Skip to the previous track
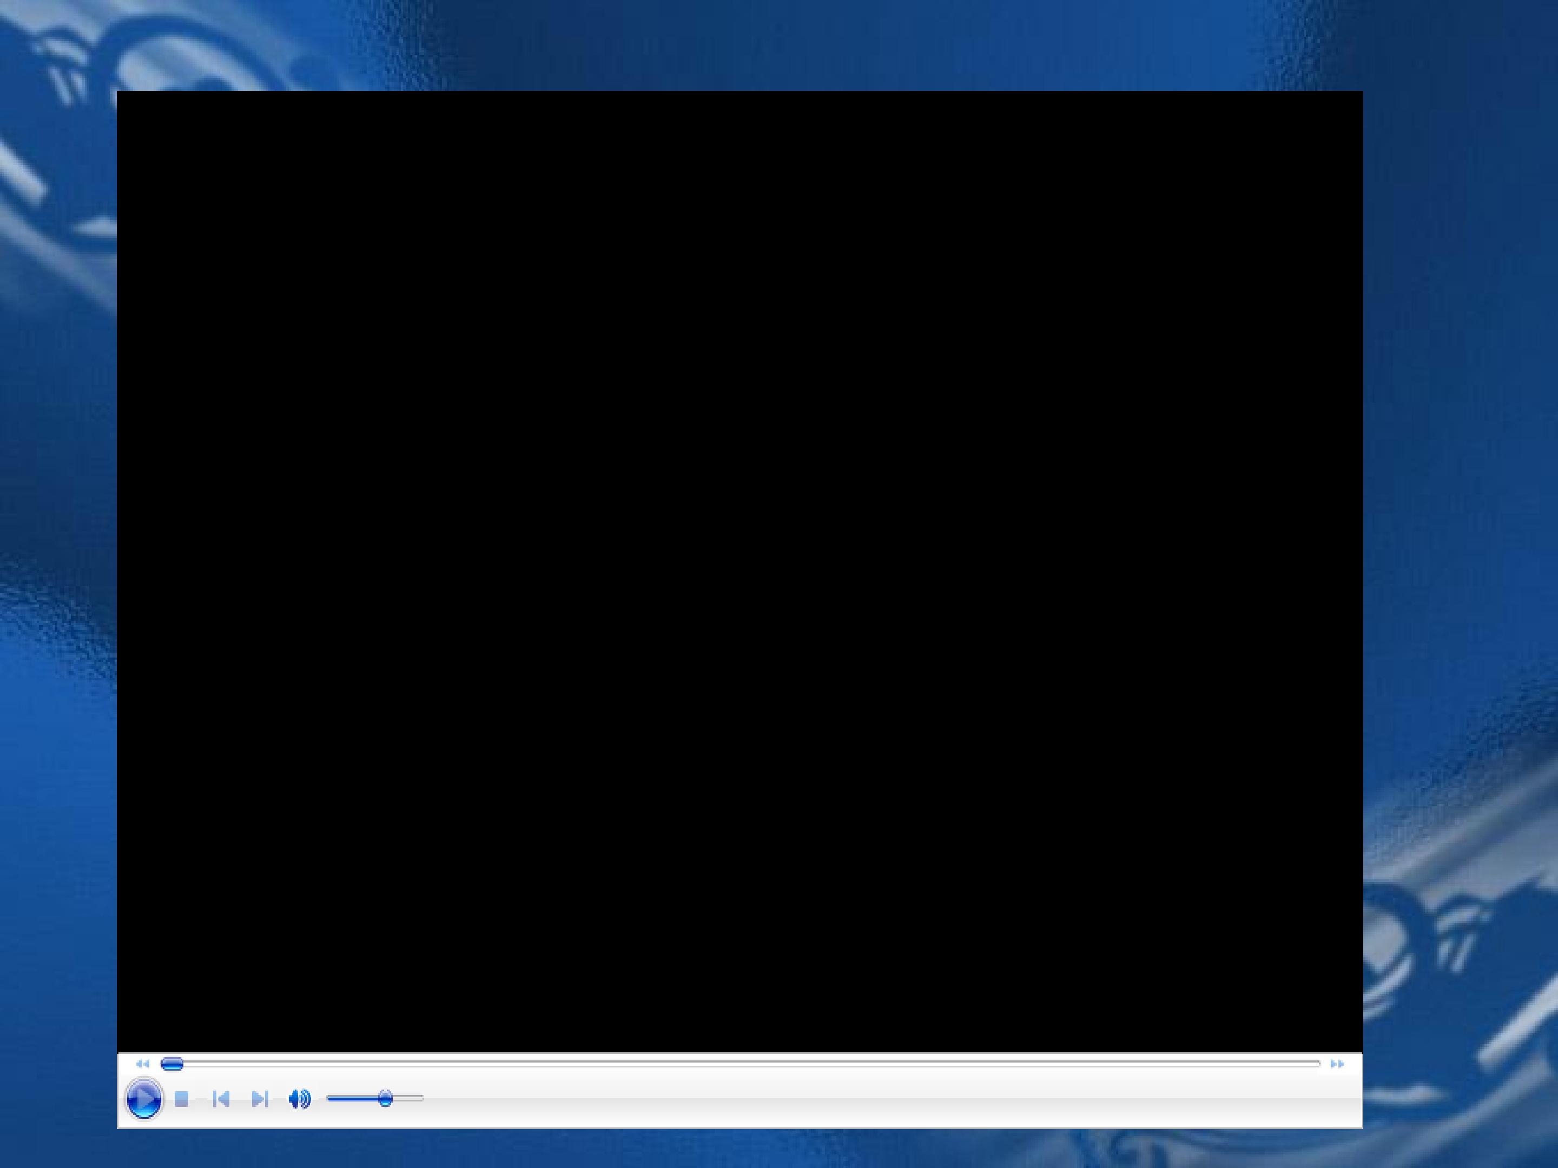The image size is (1558, 1168). (221, 1099)
